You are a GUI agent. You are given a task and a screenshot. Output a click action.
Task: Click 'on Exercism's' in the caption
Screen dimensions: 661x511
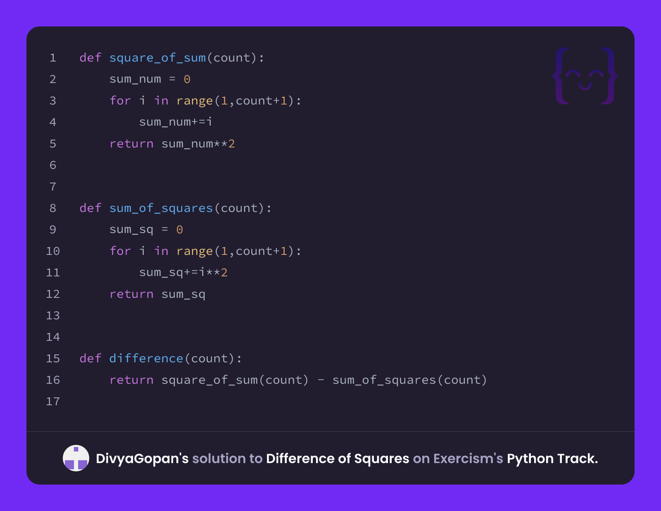[x=458, y=459]
